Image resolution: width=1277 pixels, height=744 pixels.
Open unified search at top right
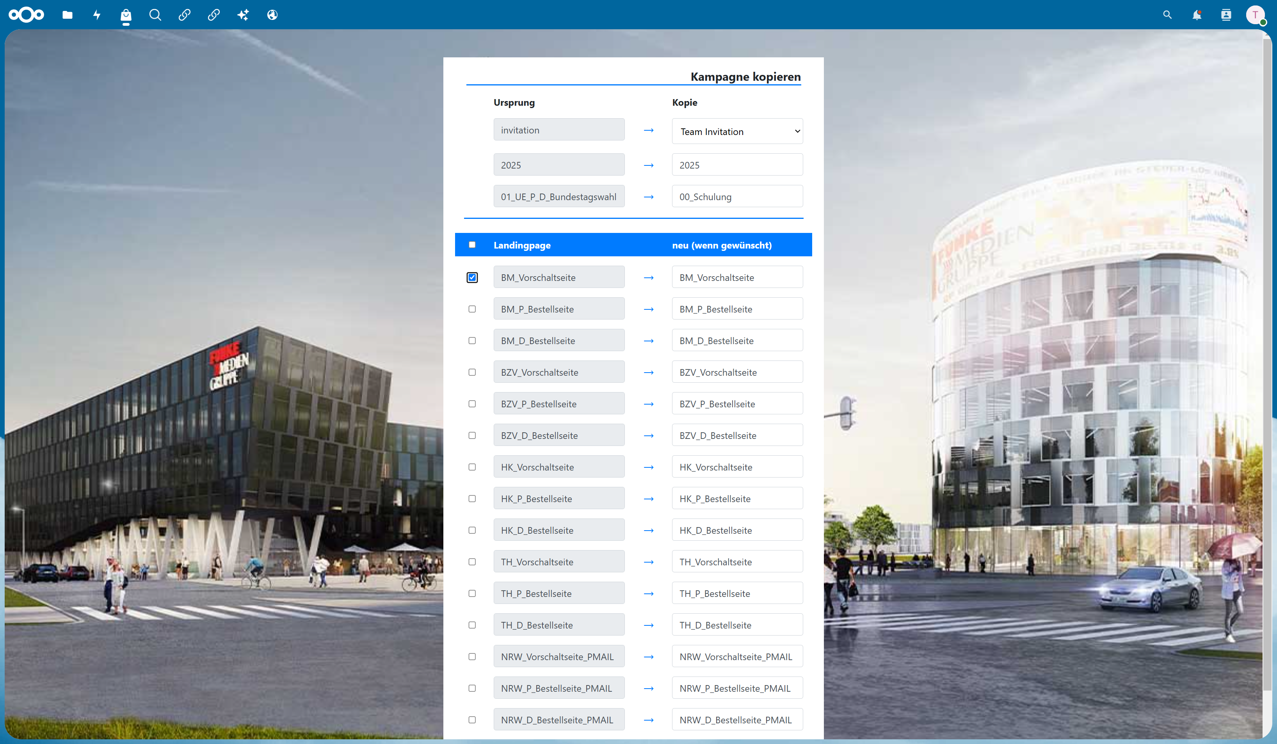[1168, 15]
